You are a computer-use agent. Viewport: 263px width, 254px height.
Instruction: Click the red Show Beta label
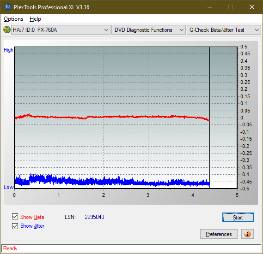pos(32,217)
